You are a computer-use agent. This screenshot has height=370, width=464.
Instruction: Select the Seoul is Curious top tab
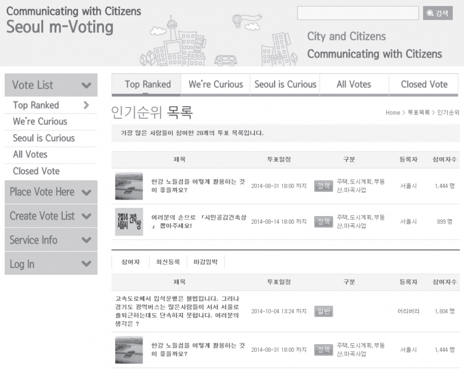[285, 84]
